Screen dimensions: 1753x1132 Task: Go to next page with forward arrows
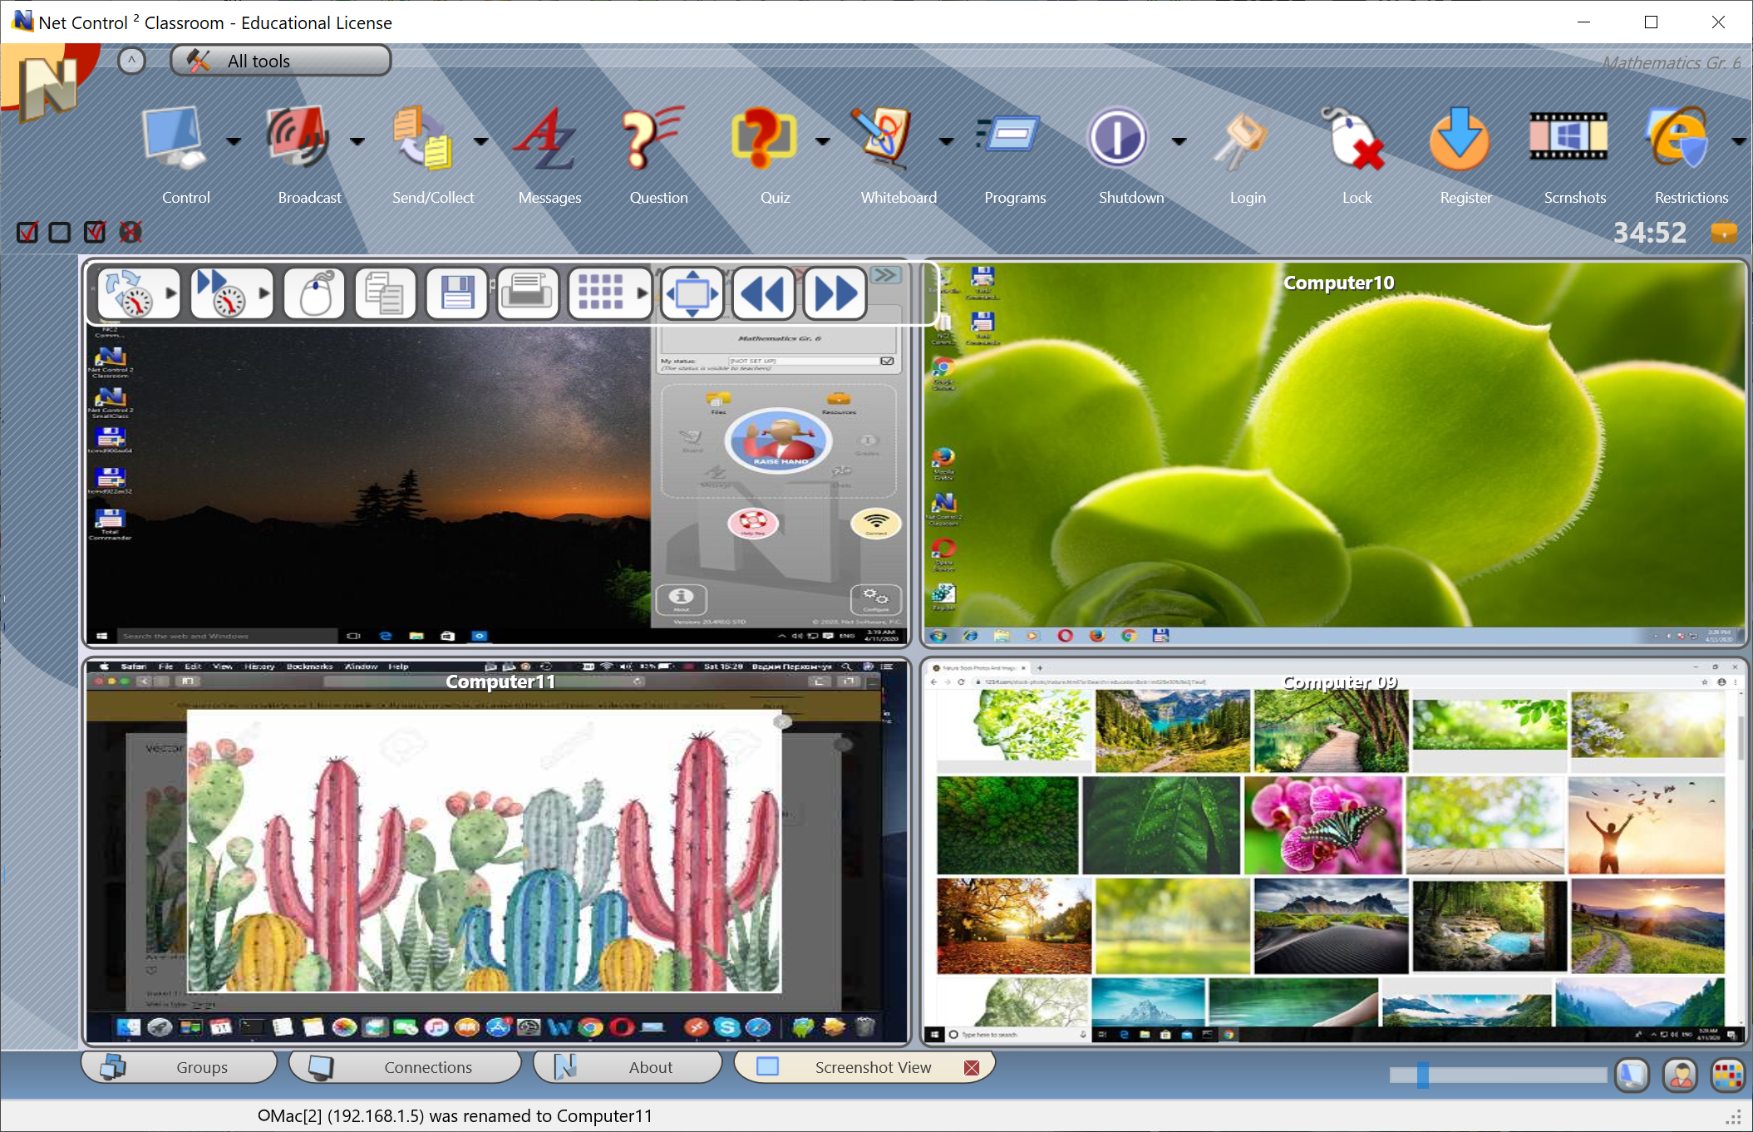pyautogui.click(x=835, y=293)
